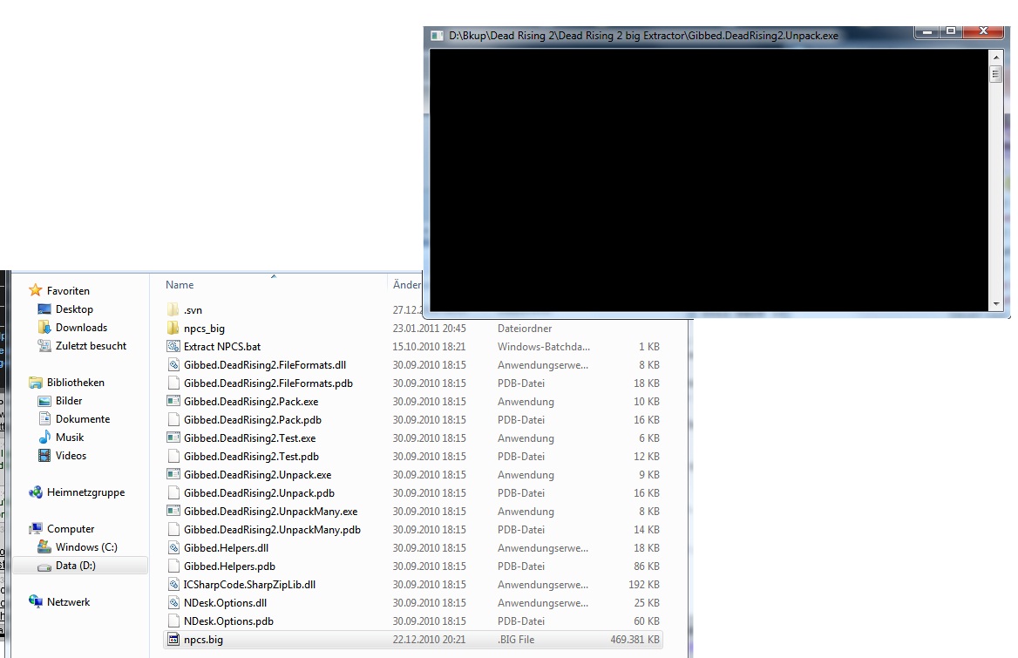The height and width of the screenshot is (658, 1018).
Task: Open the Bilder library
Action: click(69, 400)
